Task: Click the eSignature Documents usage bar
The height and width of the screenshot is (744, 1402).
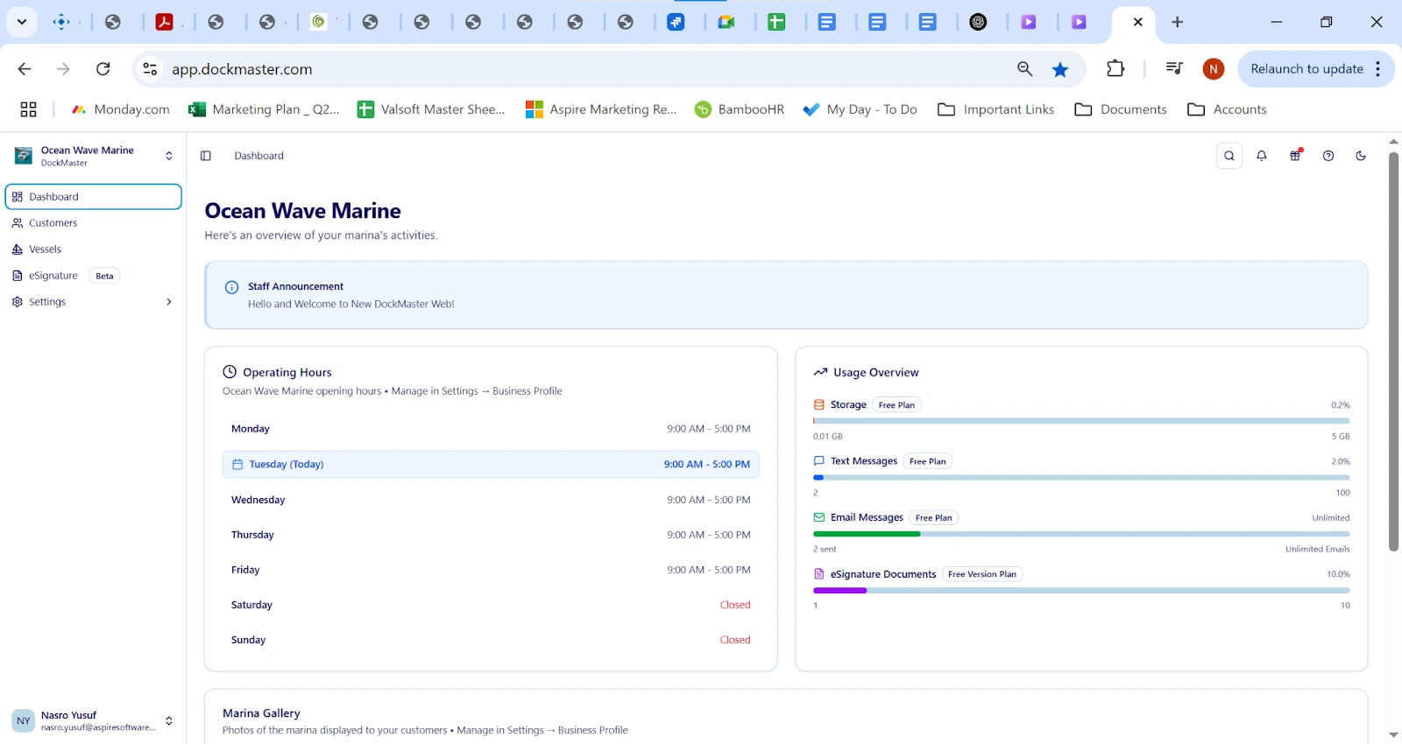Action: 1080,591
